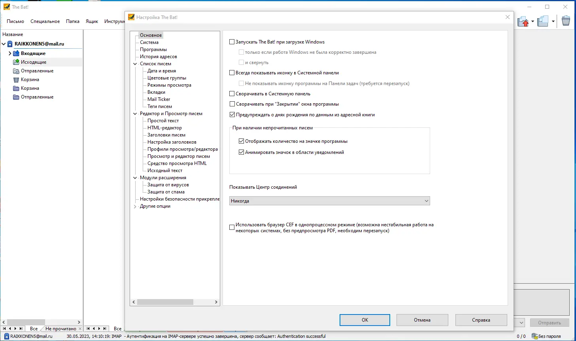Image resolution: width=576 pixels, height=341 pixels.
Task: Close the Настройка The Bat! dialog
Action: 508,17
